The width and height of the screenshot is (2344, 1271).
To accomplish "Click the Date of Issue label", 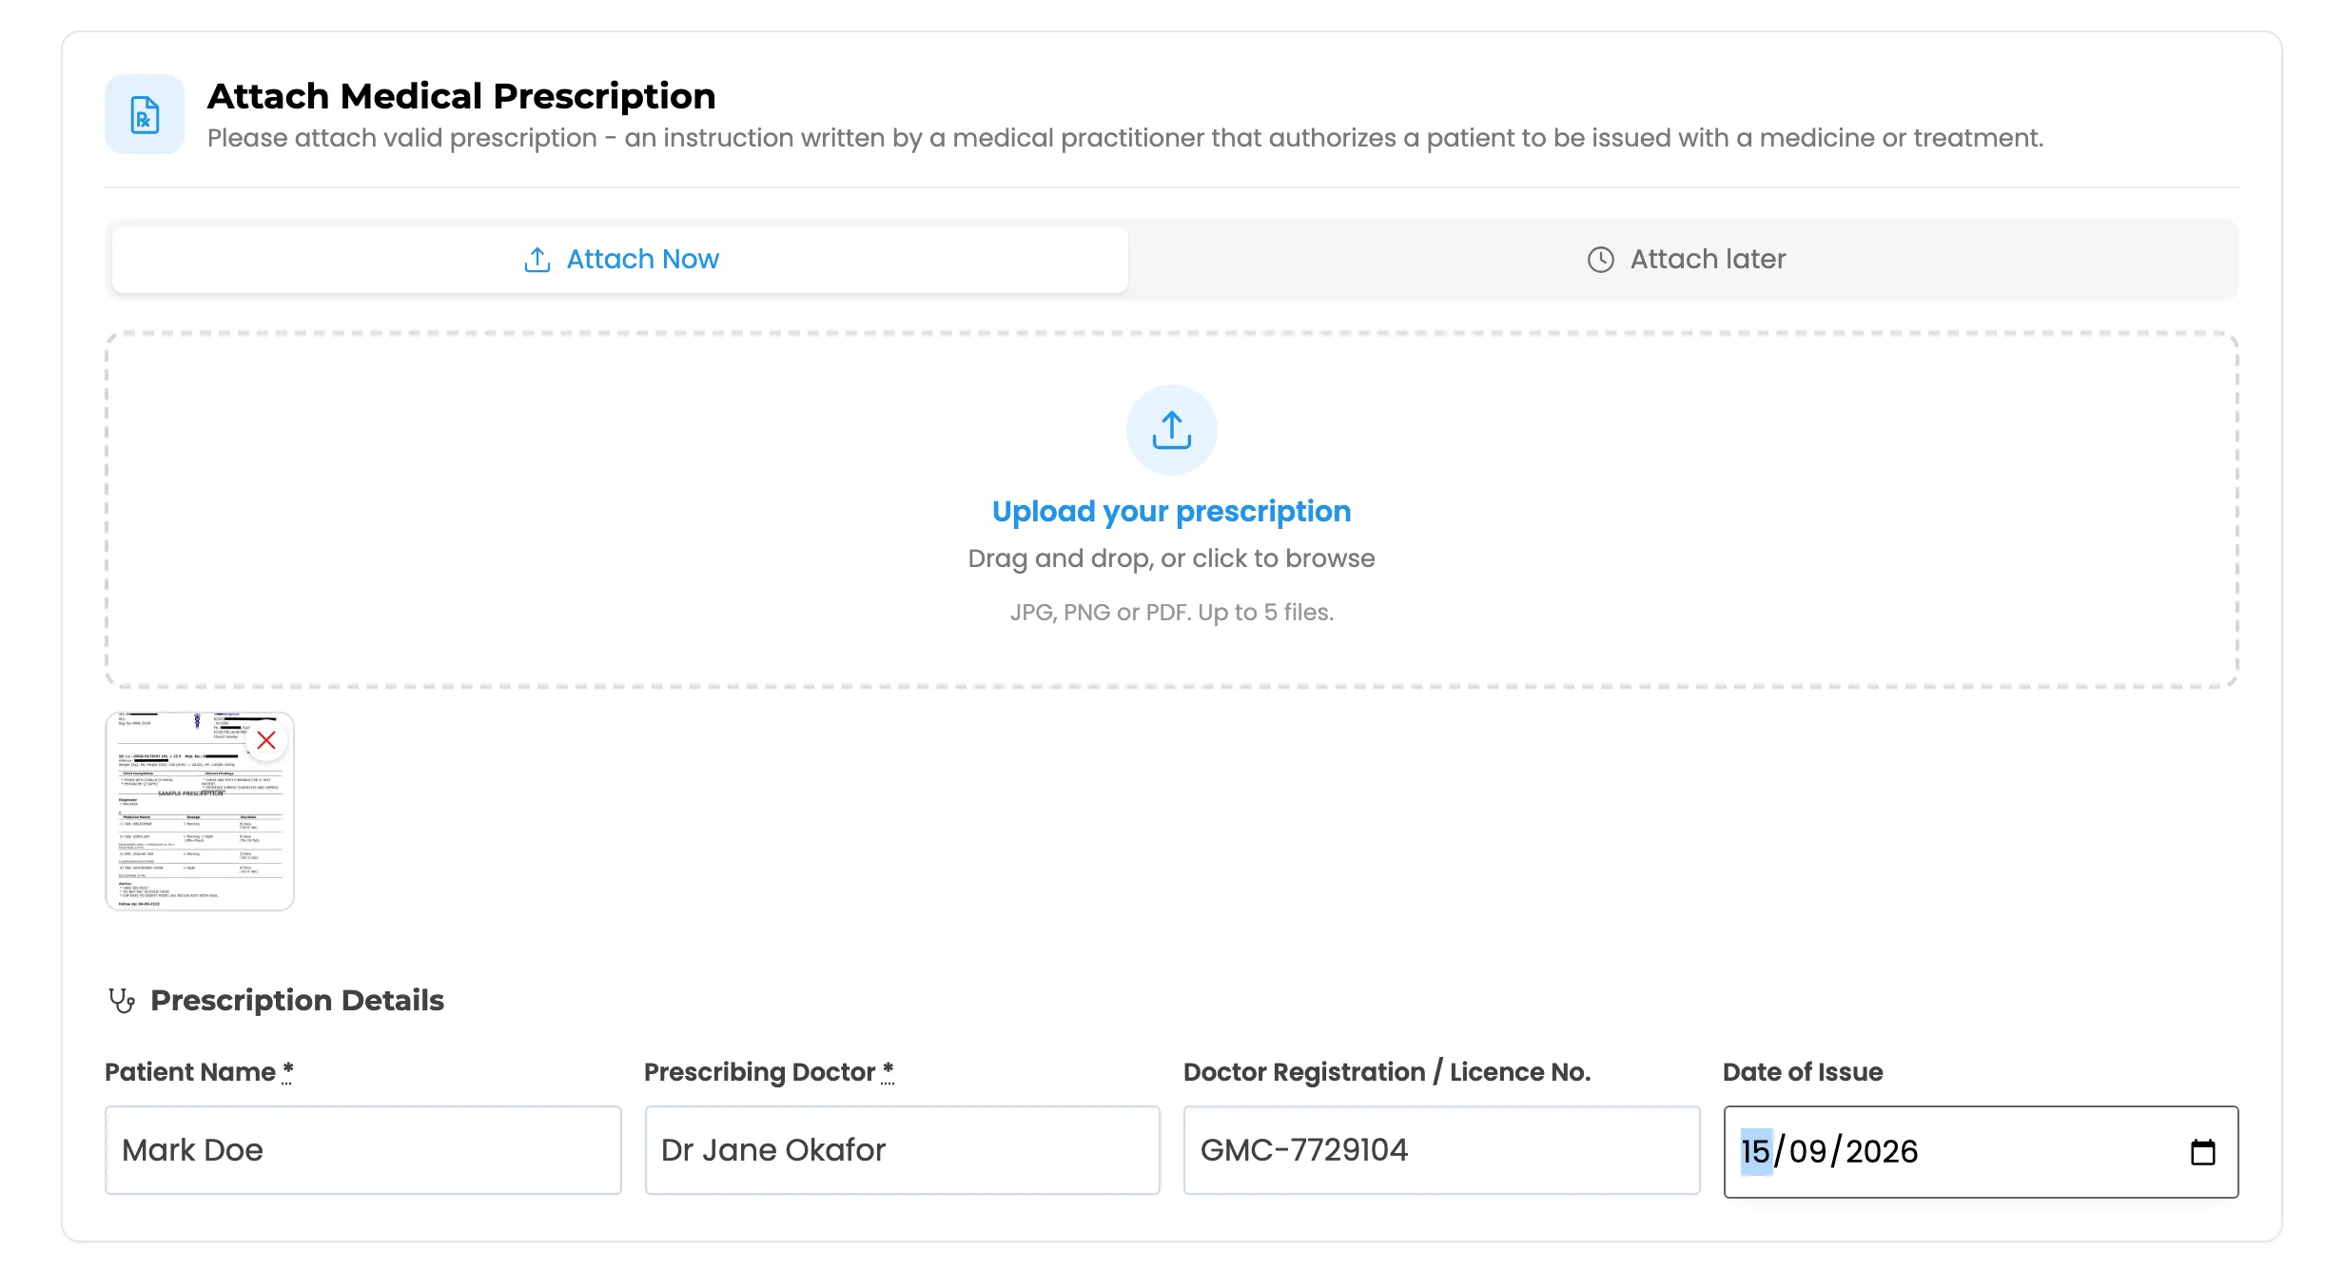I will coord(1803,1072).
